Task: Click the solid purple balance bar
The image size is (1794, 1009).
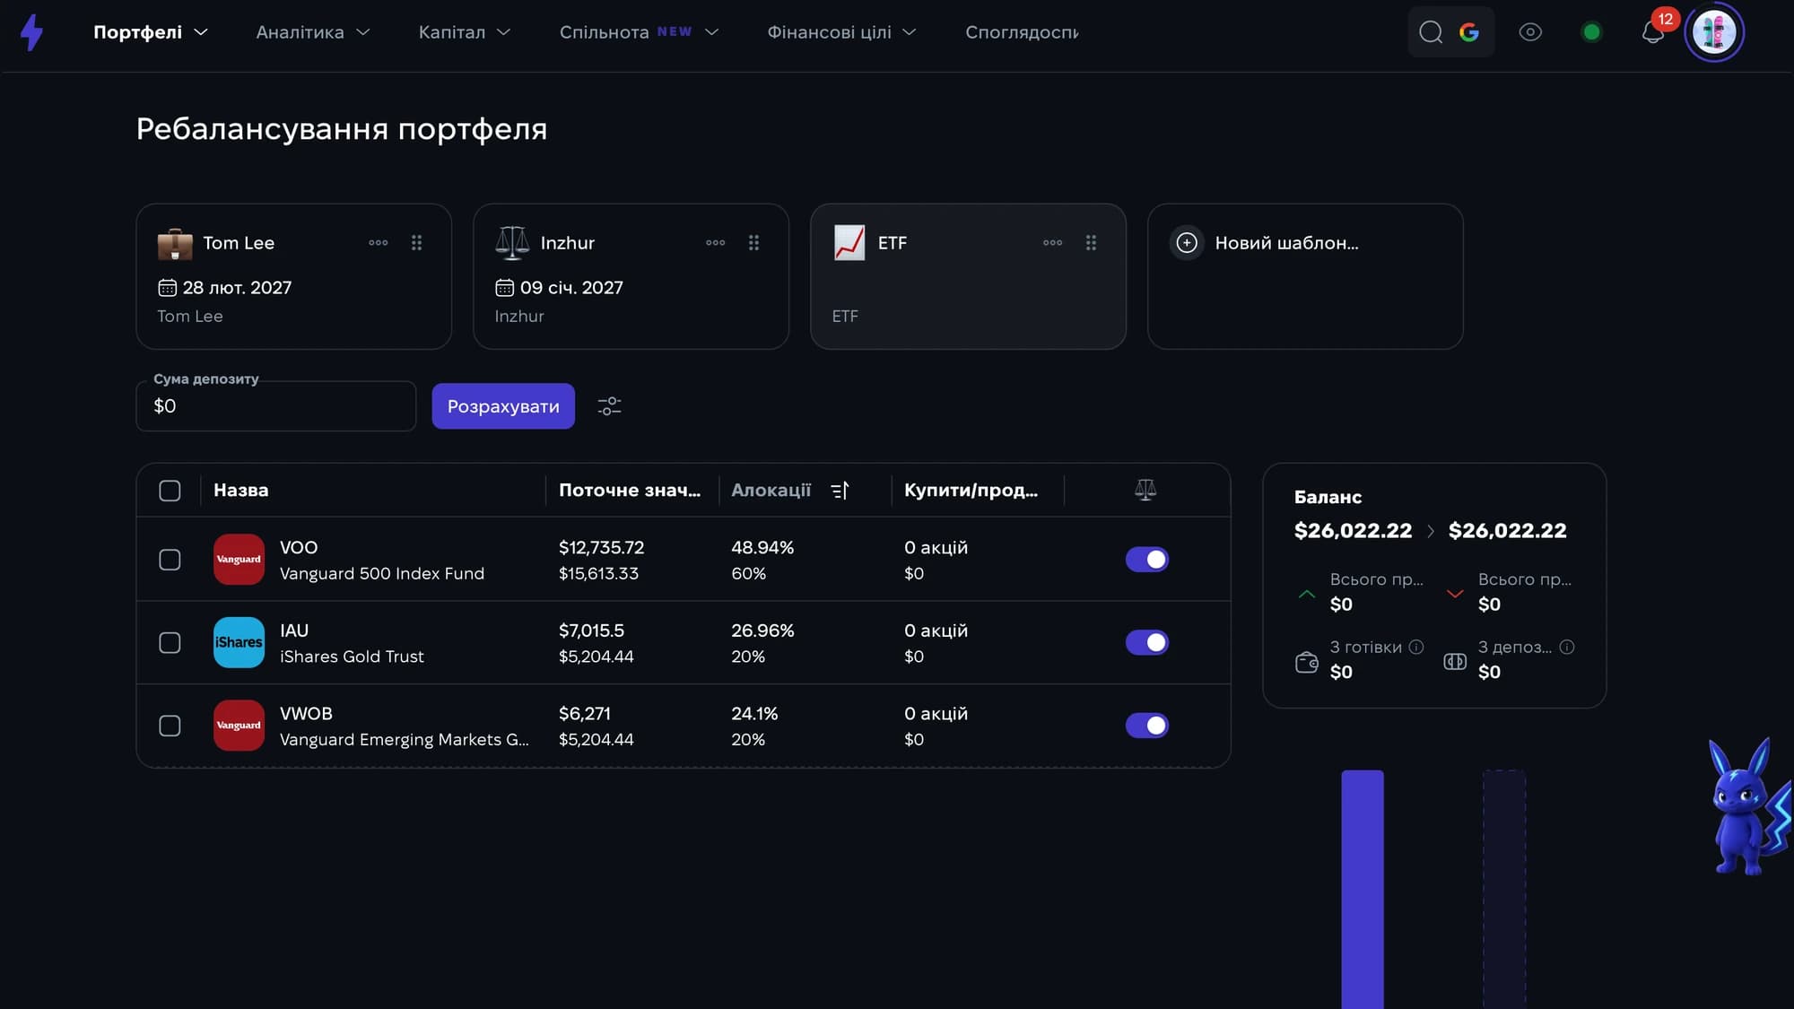Action: coord(1363,889)
